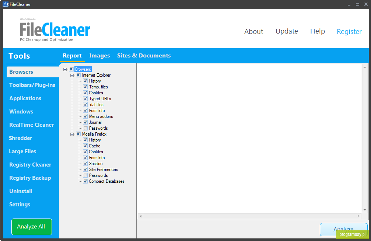Collapse the Browsers tree node

point(65,69)
